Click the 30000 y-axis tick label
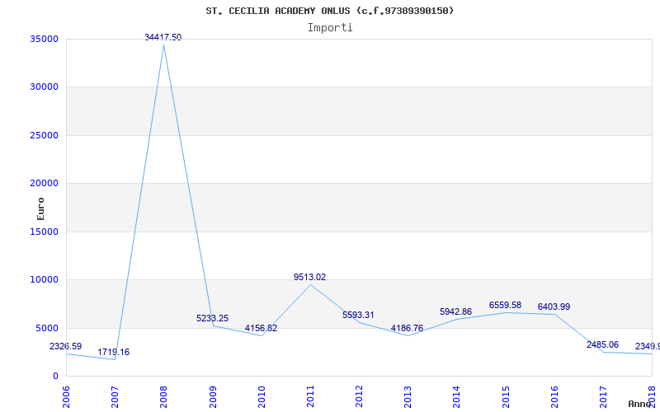660x412 pixels. [x=45, y=87]
